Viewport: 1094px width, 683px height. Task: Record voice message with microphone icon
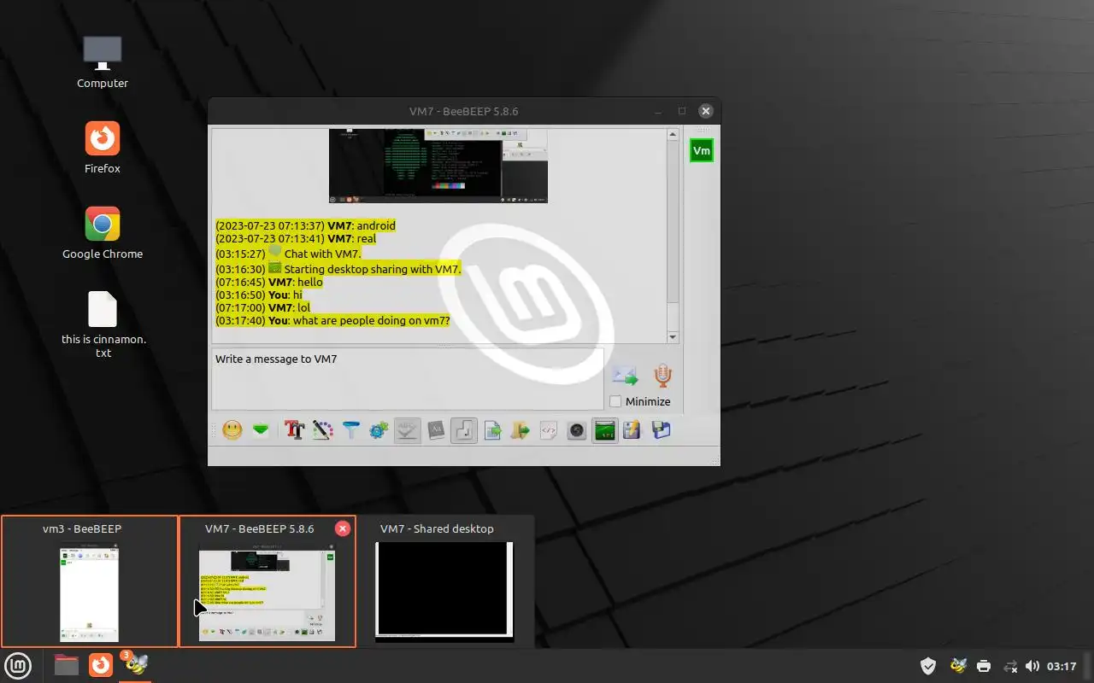click(662, 376)
